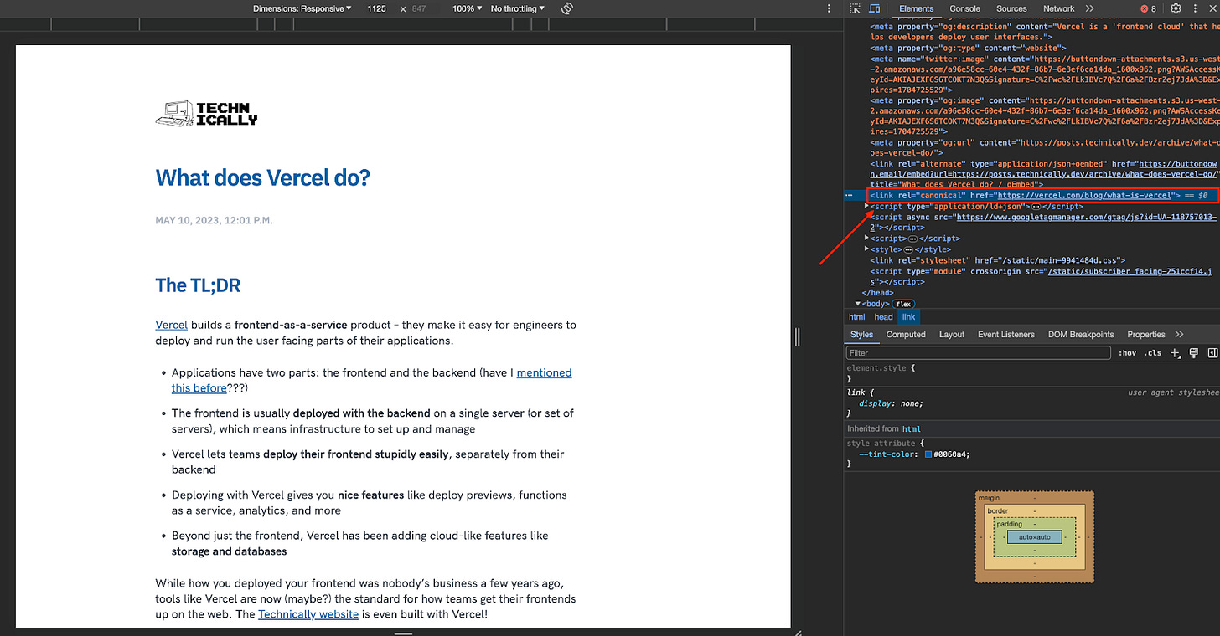Image resolution: width=1220 pixels, height=636 pixels.
Task: Click the element classes .cls button
Action: (1154, 353)
